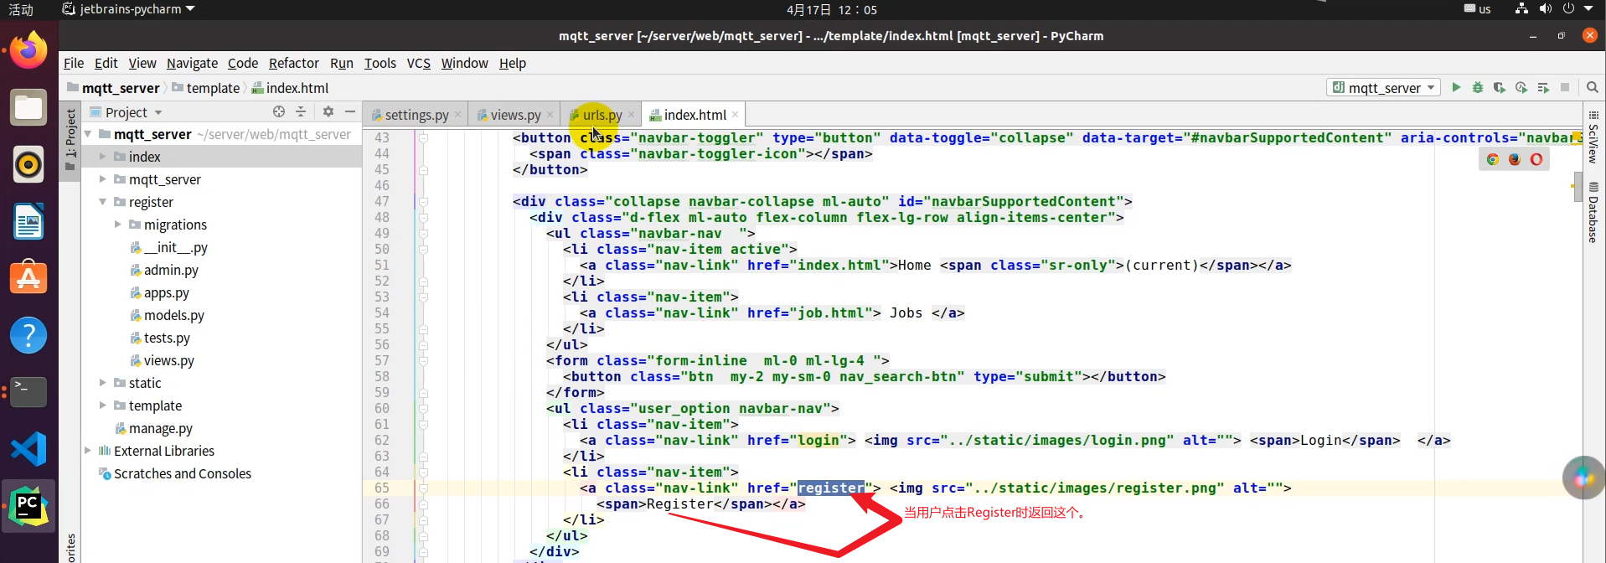Collapse the mqtt_server root folder
This screenshot has width=1606, height=563.
point(88,134)
